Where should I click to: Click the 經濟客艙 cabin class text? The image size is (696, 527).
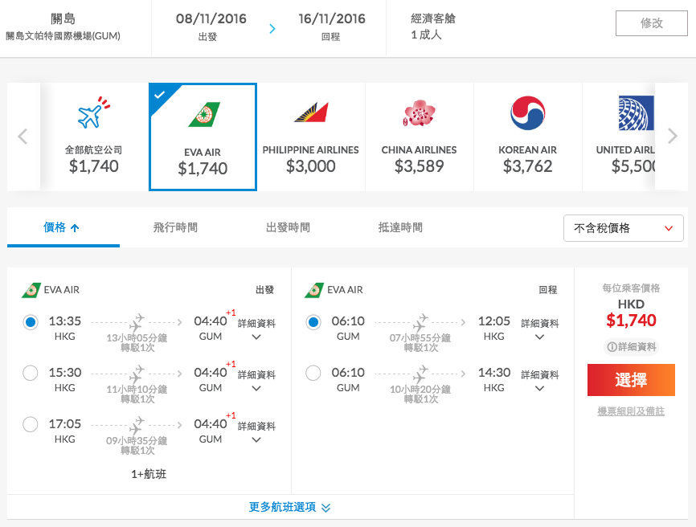(x=433, y=18)
